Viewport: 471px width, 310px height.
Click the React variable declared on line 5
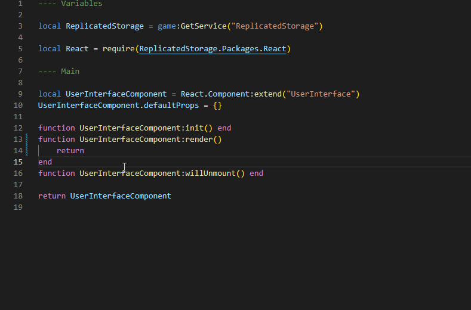(77, 49)
